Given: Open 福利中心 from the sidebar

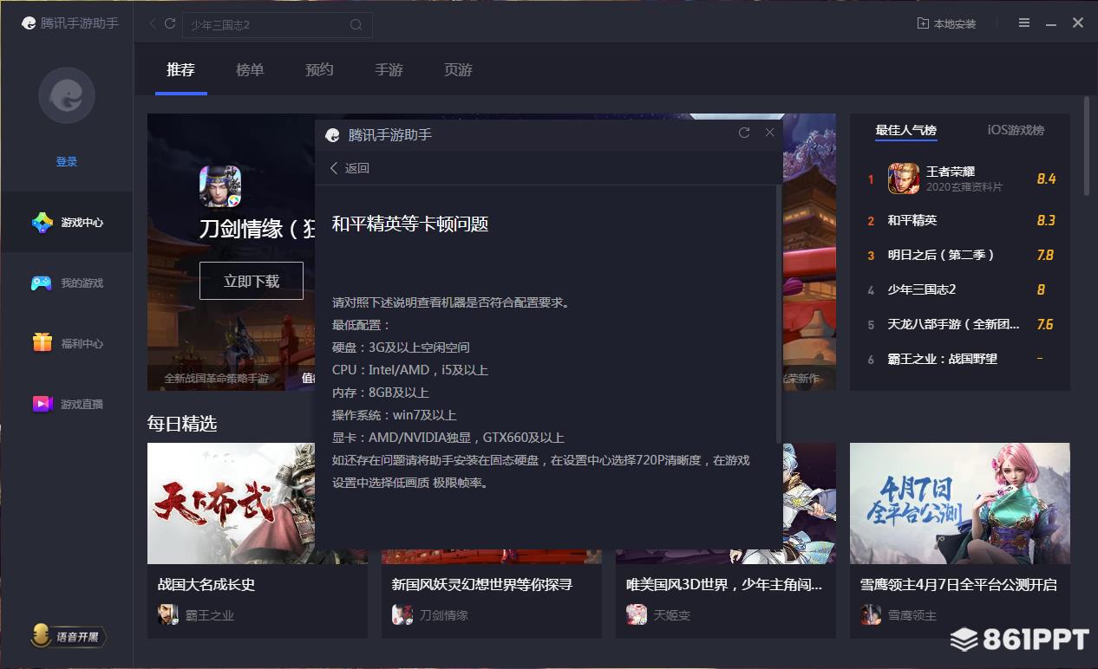Looking at the screenshot, I should [67, 344].
